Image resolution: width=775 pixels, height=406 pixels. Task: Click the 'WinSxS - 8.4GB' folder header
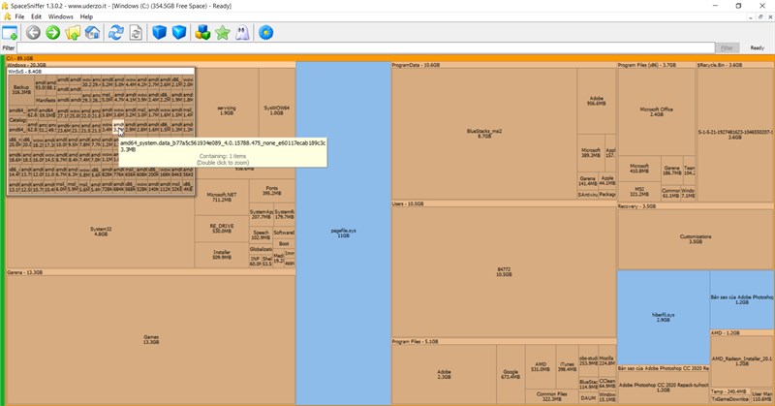point(101,71)
